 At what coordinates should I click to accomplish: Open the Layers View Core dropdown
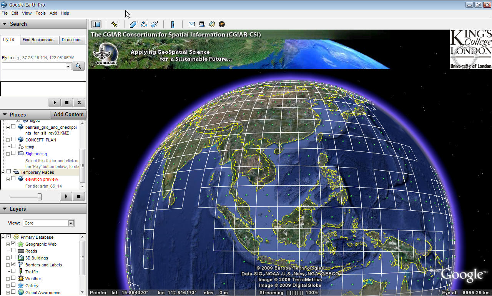click(x=71, y=223)
